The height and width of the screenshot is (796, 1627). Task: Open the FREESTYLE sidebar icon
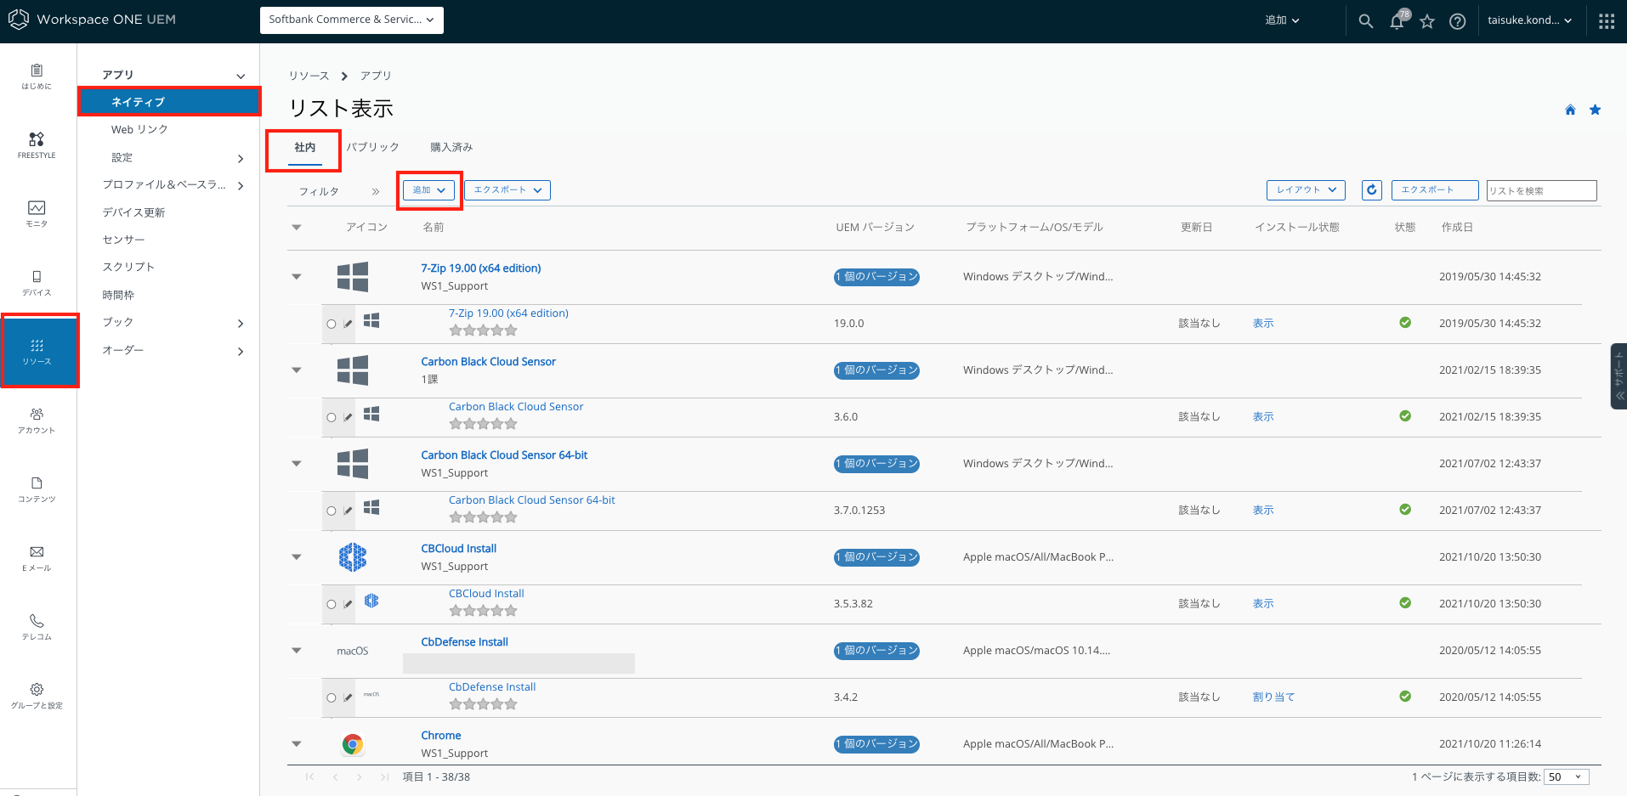click(x=37, y=145)
